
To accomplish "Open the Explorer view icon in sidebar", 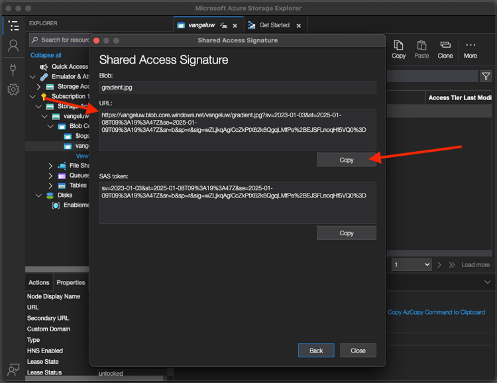I will point(13,26).
